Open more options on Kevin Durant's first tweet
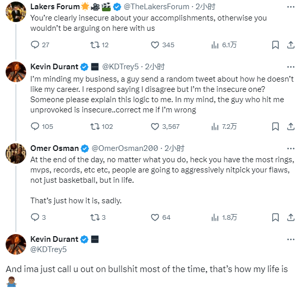 pos(291,67)
